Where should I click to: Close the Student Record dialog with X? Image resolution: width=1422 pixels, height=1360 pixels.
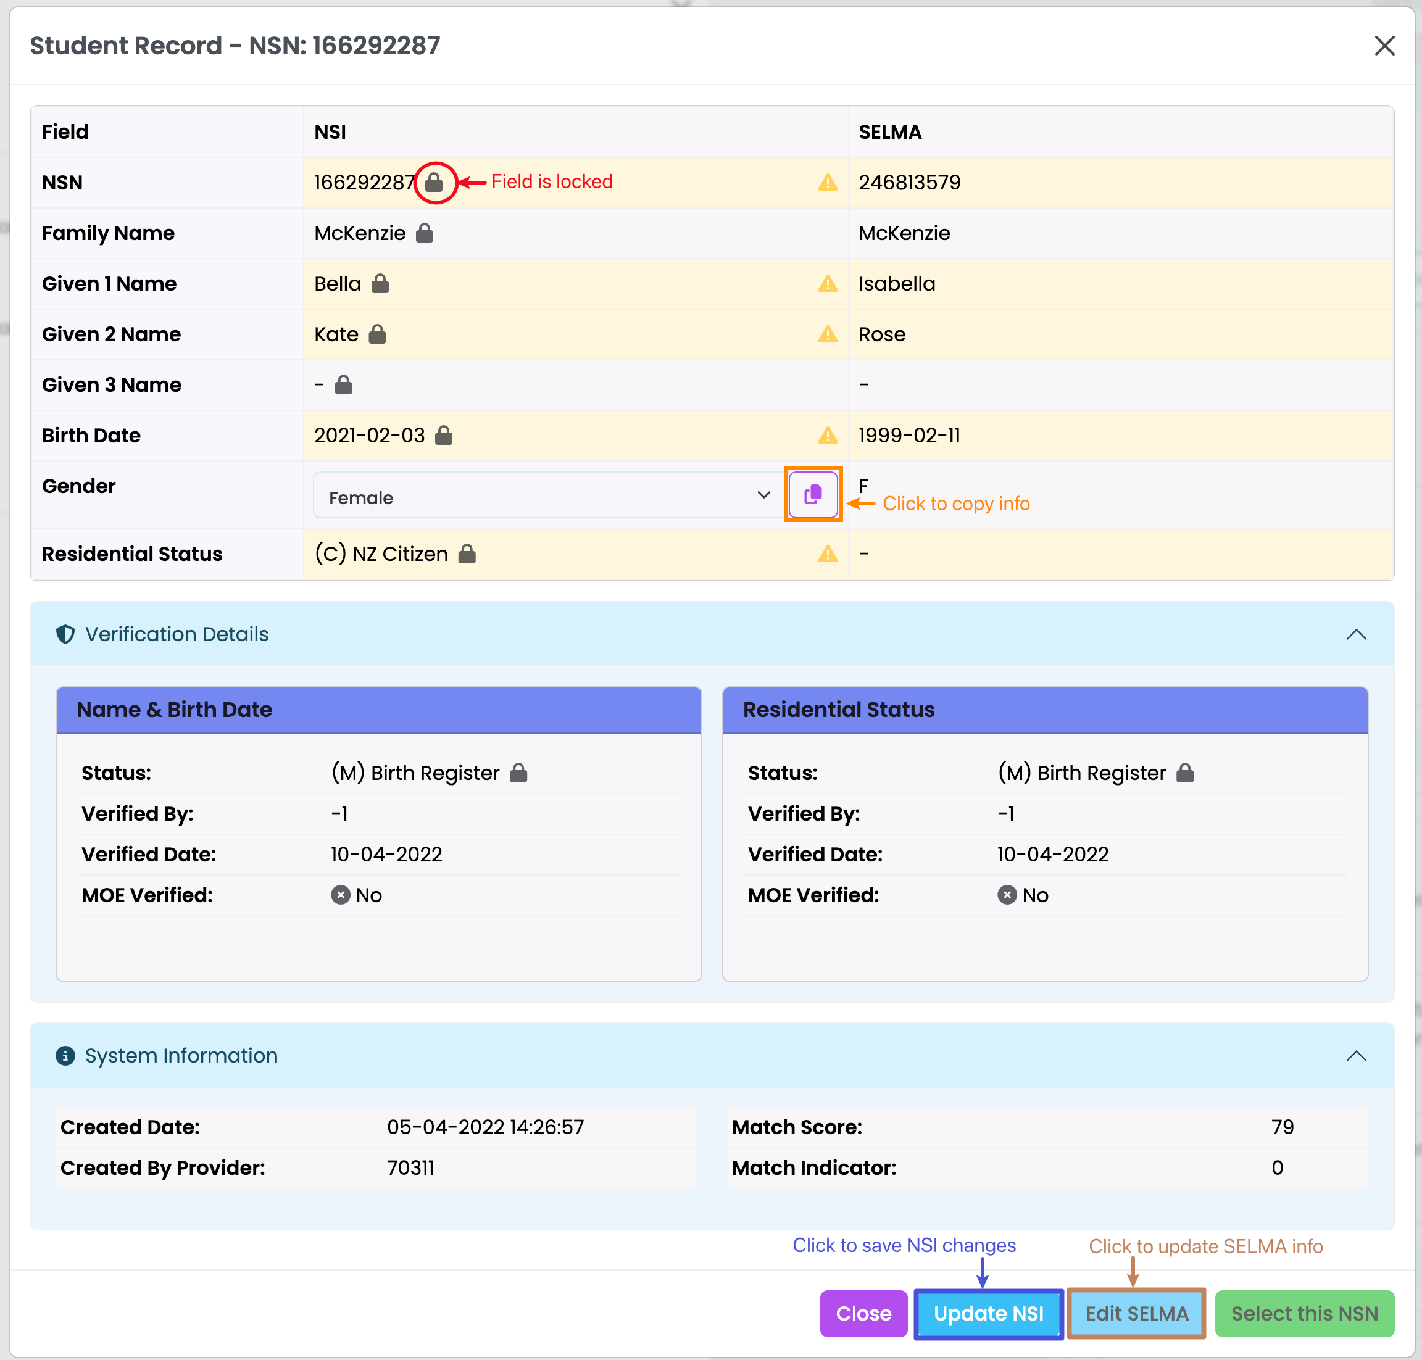[1384, 46]
